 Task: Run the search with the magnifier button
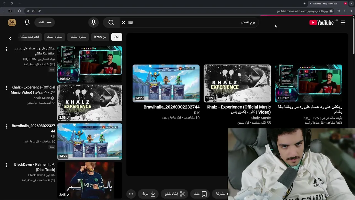(111, 22)
